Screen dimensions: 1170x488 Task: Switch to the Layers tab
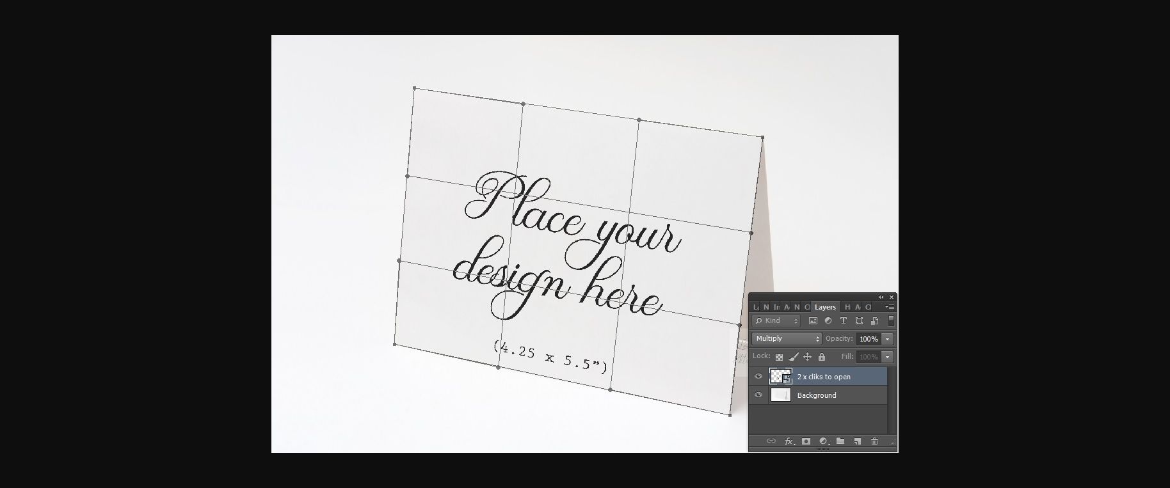(x=825, y=307)
